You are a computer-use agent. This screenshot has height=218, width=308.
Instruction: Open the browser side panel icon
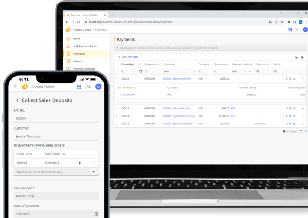click(x=295, y=22)
